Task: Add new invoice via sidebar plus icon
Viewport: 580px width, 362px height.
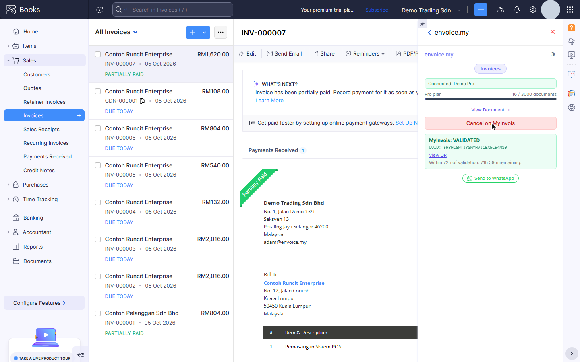Action: (79, 115)
